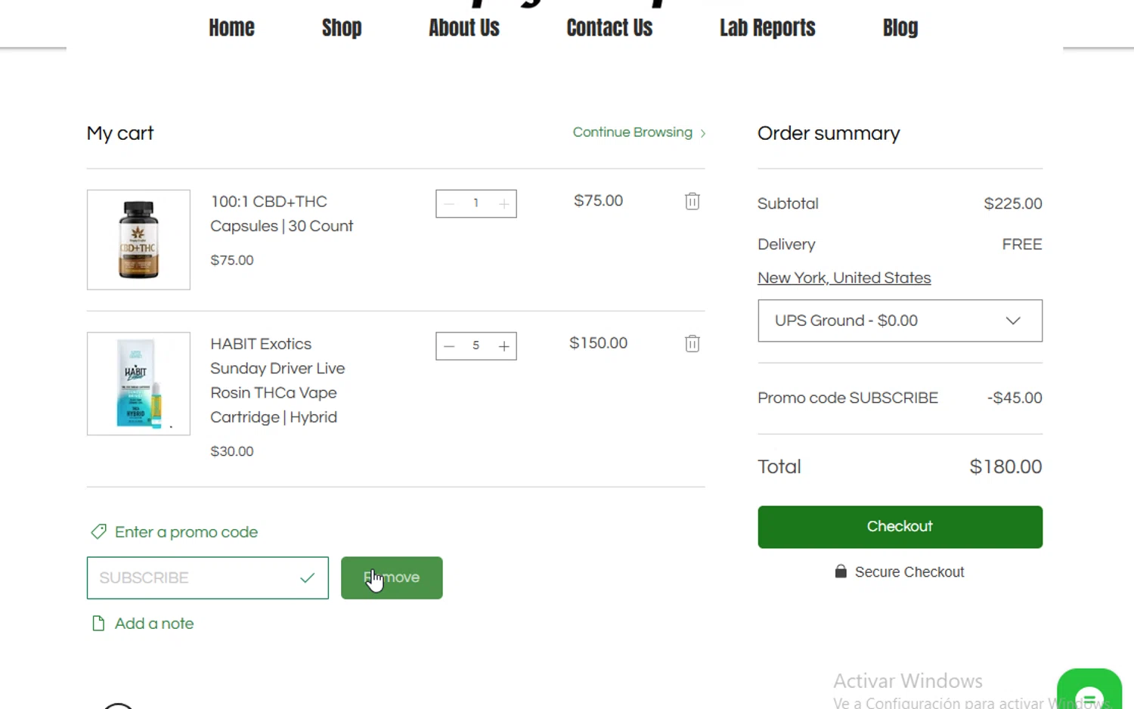1134x709 pixels.
Task: Click the green Checkout button
Action: pyautogui.click(x=900, y=527)
